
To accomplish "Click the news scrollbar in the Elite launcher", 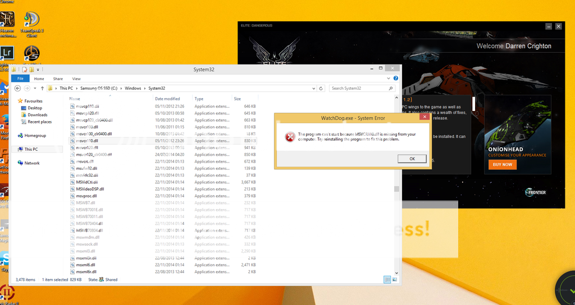I will (473, 104).
